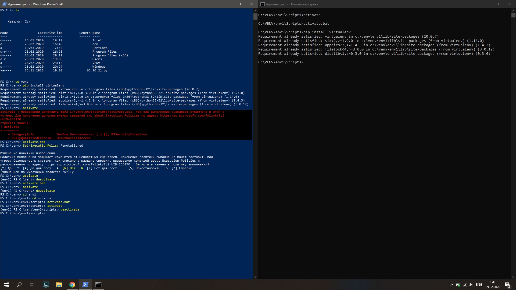Minimize the PowerShell window
The height and width of the screenshot is (290, 516).
tap(227, 4)
